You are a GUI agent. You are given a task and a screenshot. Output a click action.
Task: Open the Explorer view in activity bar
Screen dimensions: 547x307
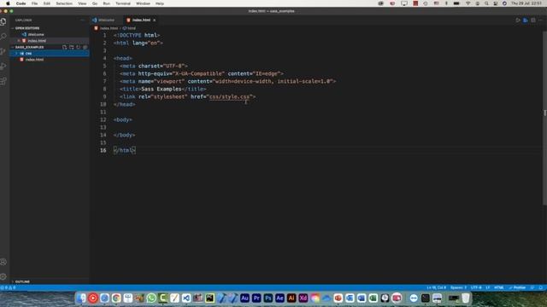(x=3, y=21)
